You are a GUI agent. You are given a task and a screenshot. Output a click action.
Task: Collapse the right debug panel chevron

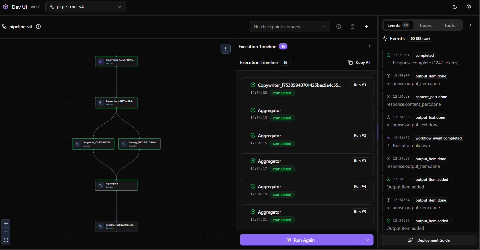point(470,25)
